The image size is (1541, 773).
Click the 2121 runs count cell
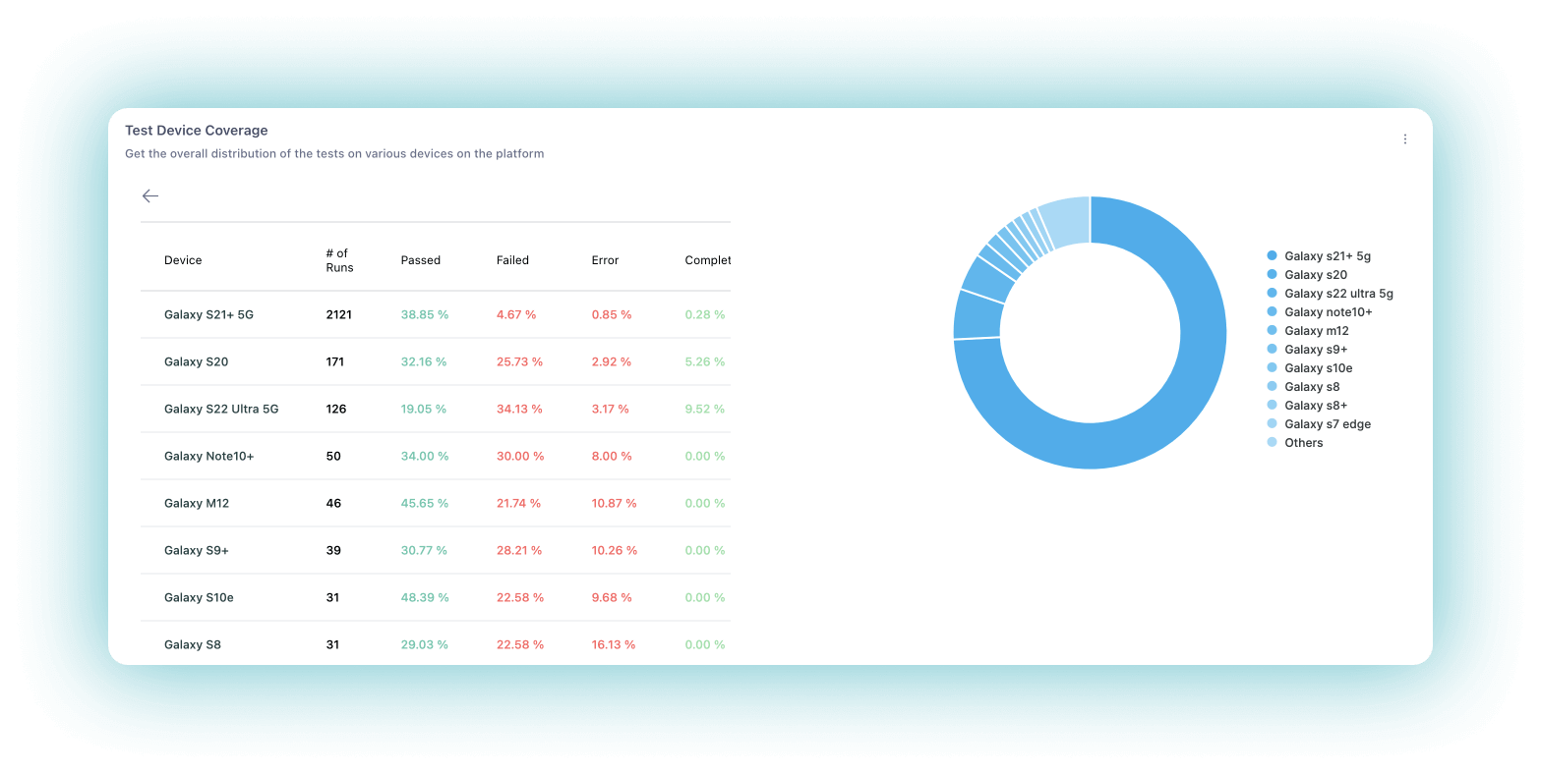pyautogui.click(x=339, y=315)
